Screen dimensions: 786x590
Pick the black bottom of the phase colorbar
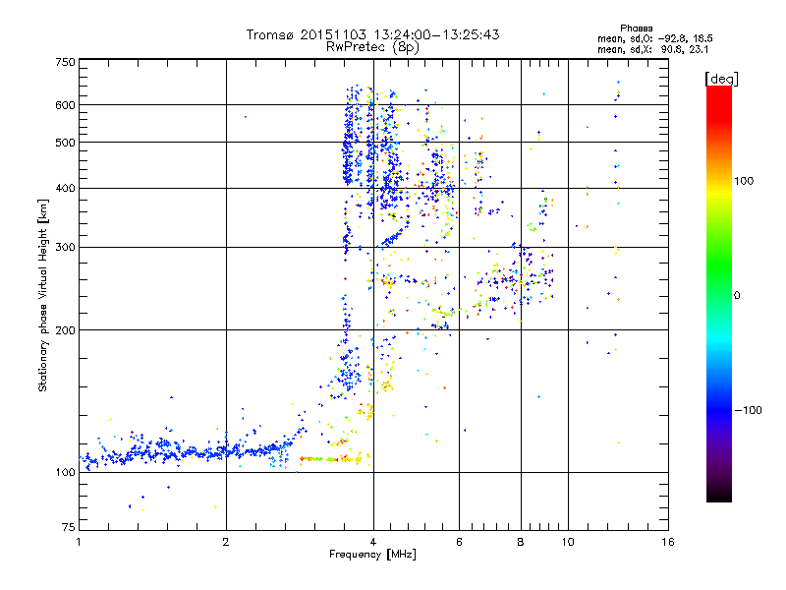[719, 496]
